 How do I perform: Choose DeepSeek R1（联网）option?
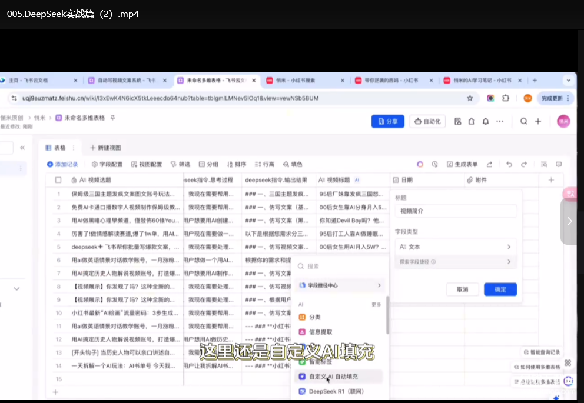click(x=336, y=391)
